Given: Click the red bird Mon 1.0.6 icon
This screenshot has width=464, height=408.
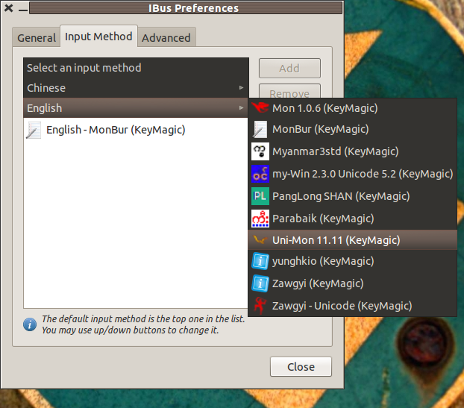Looking at the screenshot, I should [x=260, y=109].
